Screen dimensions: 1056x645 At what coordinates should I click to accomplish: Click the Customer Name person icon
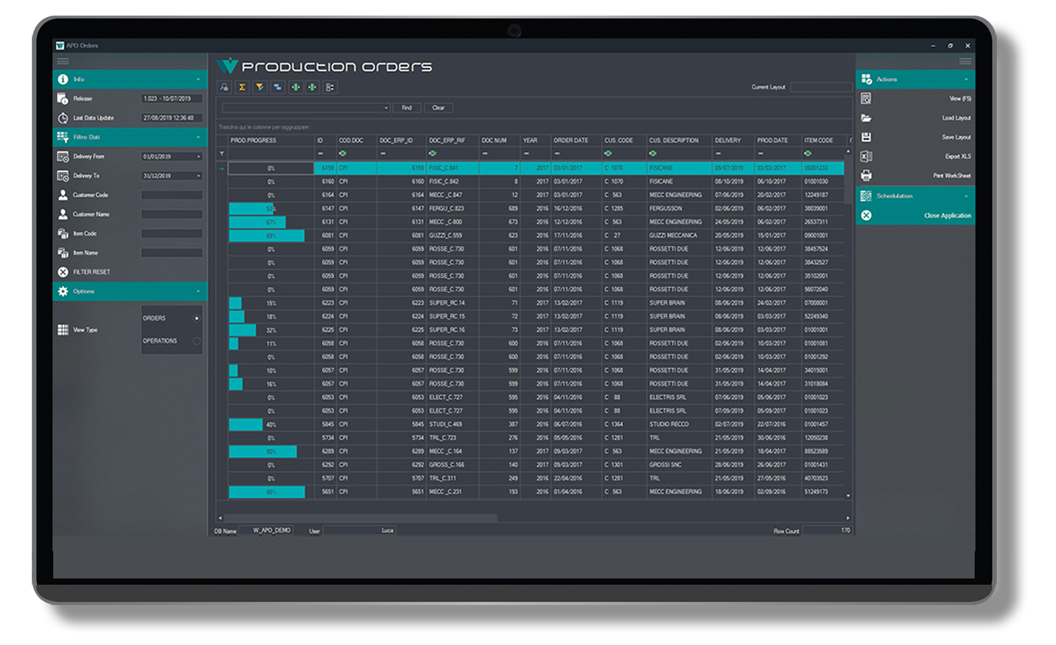point(63,214)
